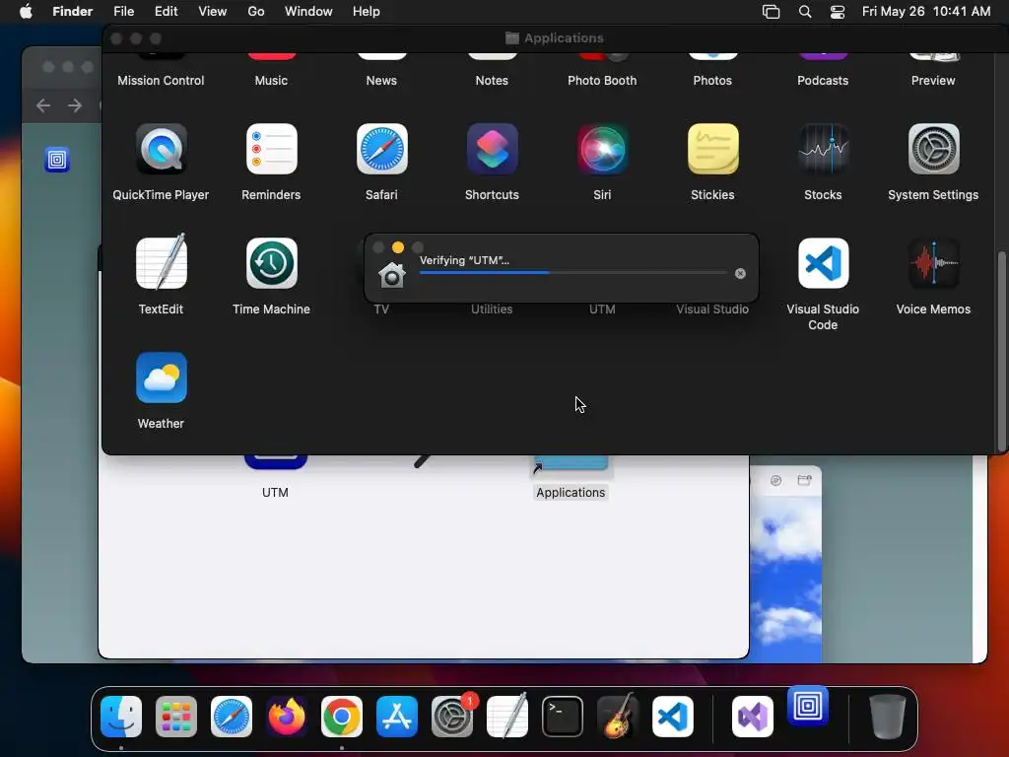
Task: Open TextEdit from the Dock
Action: pos(507,717)
